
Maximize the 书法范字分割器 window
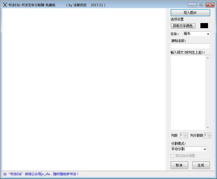point(201,5)
